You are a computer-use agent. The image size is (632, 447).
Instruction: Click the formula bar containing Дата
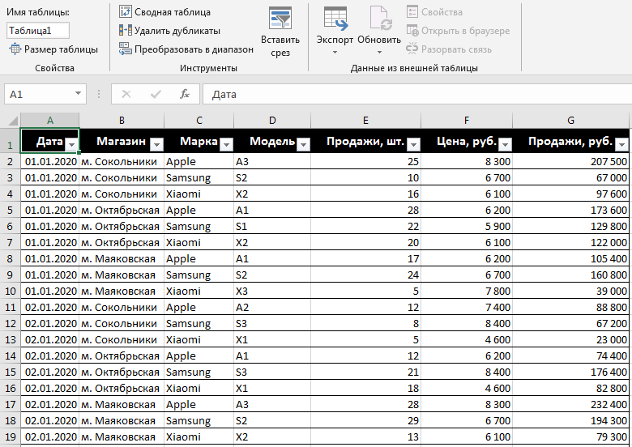417,94
